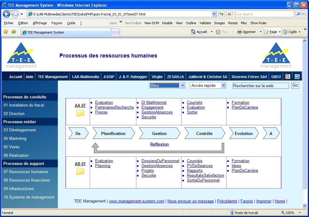
Task: Open the DossiersDuPersonnel link
Action: coord(160,161)
